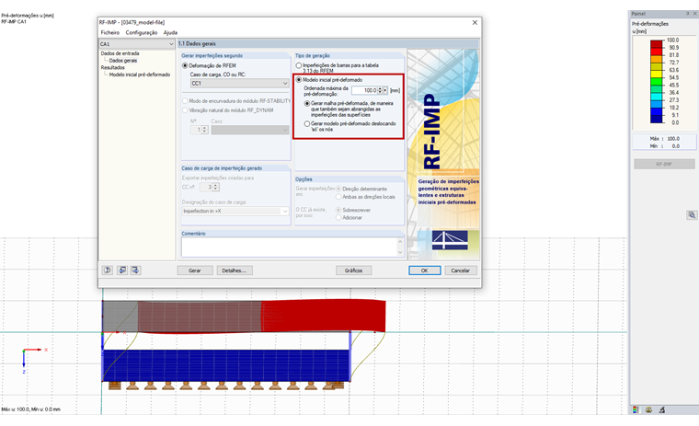Click the red deformed surface in the model view
Viewport: 699px width, 426px height.
(323, 316)
